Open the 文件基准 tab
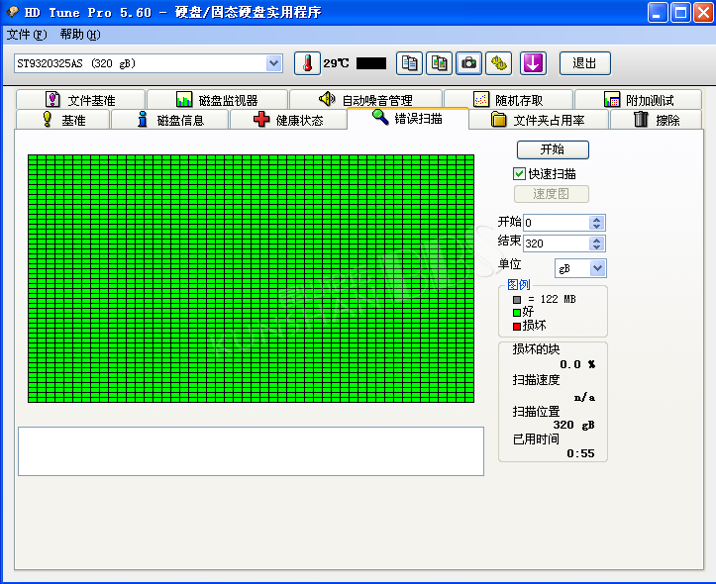716x584 pixels. (80, 99)
